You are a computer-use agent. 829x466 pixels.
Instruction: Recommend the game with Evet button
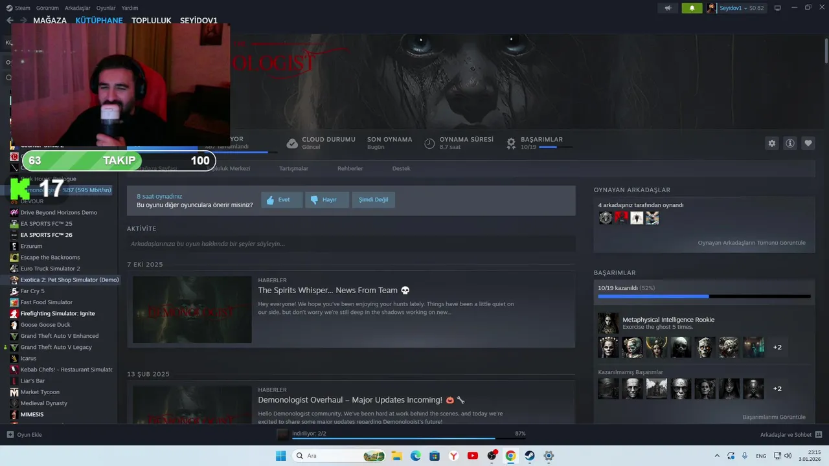(x=282, y=200)
